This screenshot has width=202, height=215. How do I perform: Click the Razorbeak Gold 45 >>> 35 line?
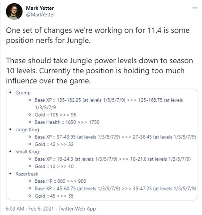pos(54,196)
